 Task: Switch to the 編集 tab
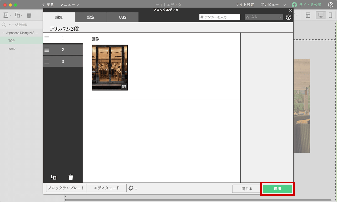tap(59, 17)
